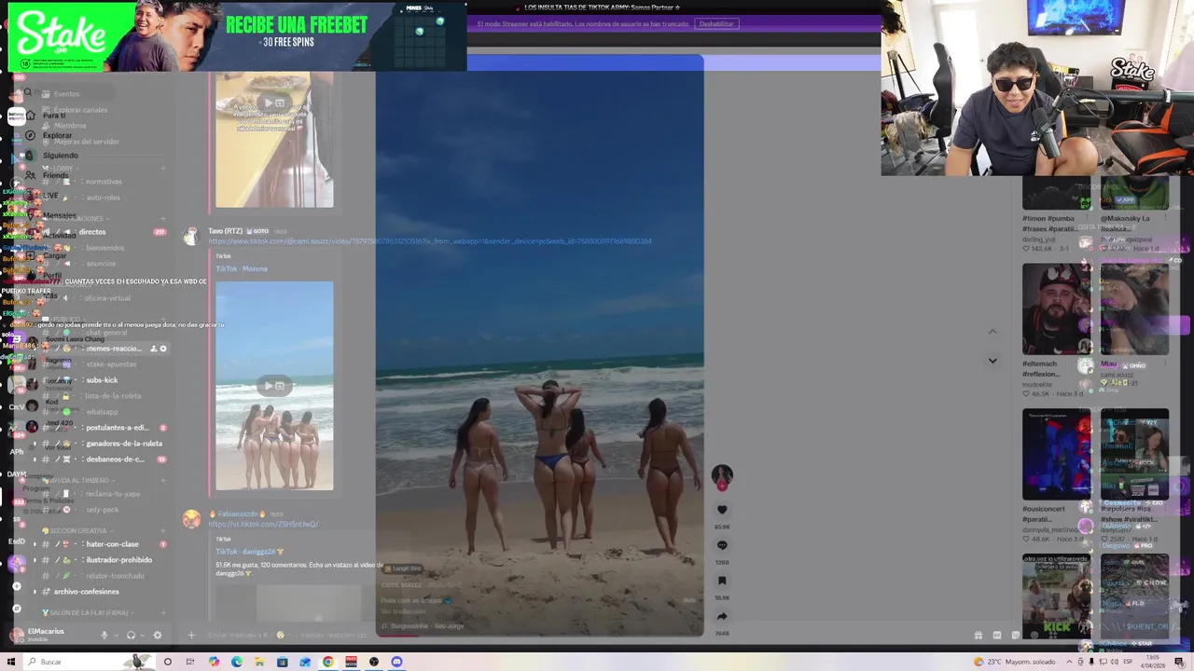Open the memes-reacciones channel

pos(104,349)
